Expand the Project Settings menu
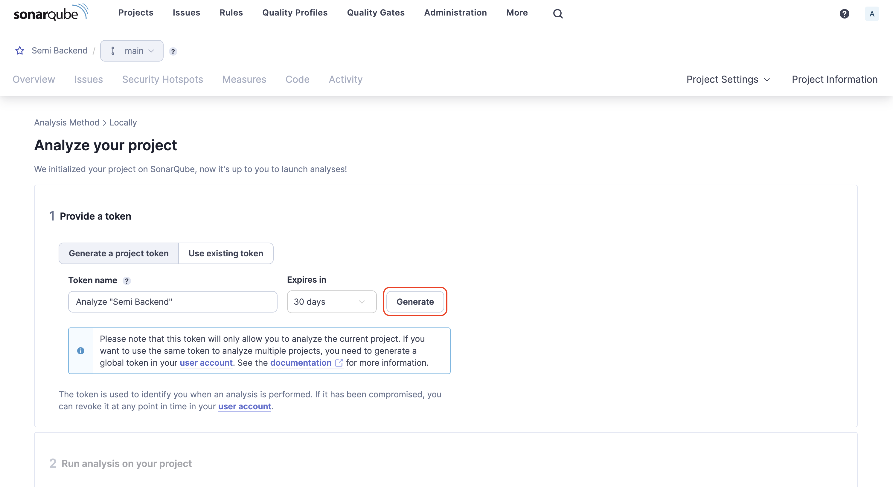 point(728,79)
